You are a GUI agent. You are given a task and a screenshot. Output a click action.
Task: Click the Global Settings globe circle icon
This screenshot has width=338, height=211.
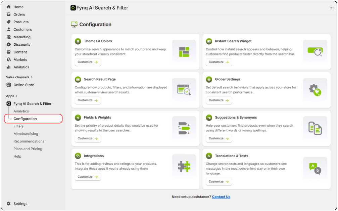(209, 79)
